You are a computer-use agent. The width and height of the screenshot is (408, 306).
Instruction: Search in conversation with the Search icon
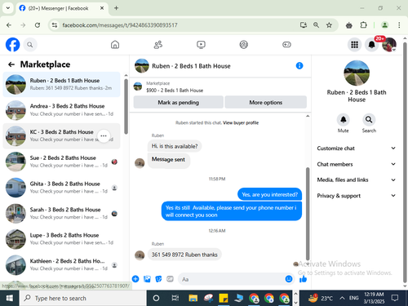[x=369, y=120]
